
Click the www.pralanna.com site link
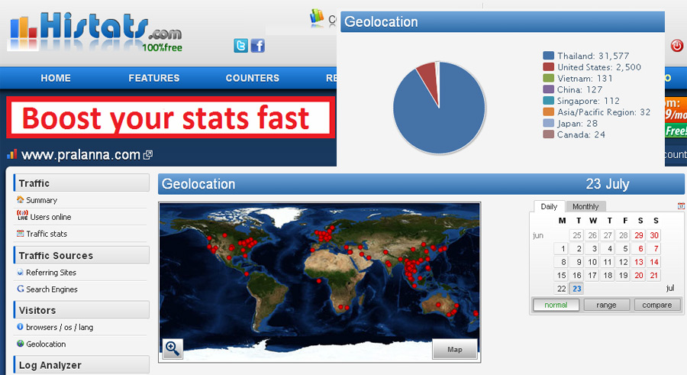81,155
